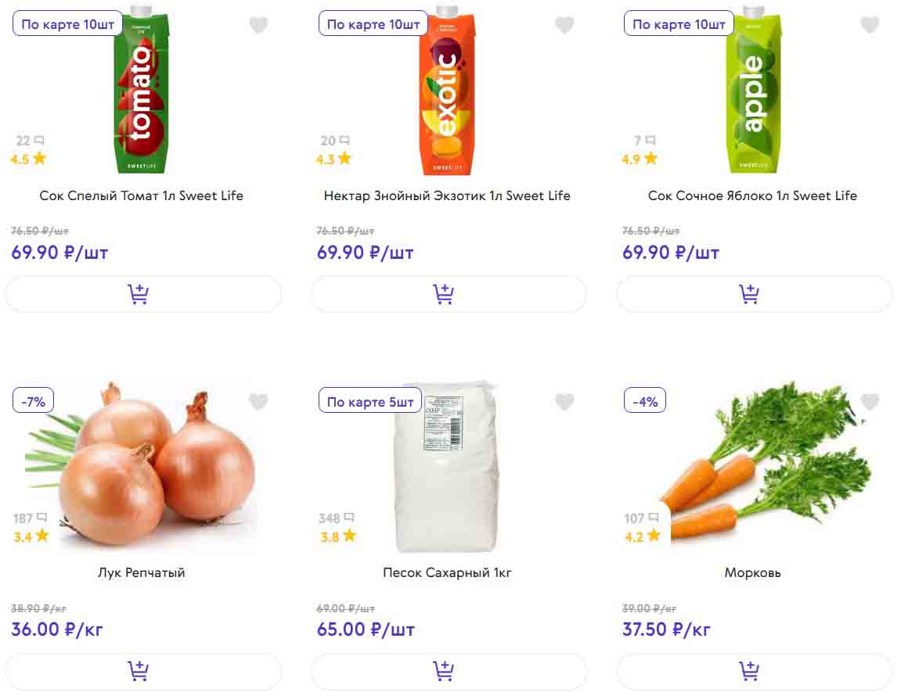Favorite the tomato juice with heart
The width and height of the screenshot is (919, 692).
258,25
